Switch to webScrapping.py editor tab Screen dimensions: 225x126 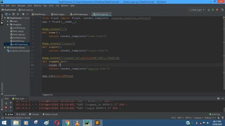(x=80, y=14)
